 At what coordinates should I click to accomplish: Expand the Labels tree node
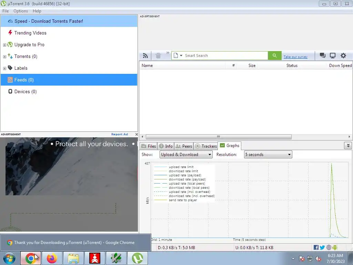(x=4, y=68)
